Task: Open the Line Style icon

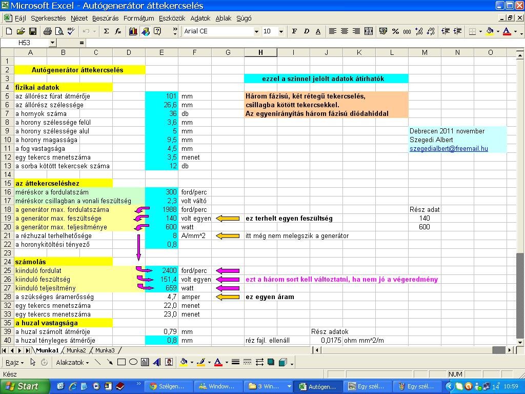Action: click(235, 362)
